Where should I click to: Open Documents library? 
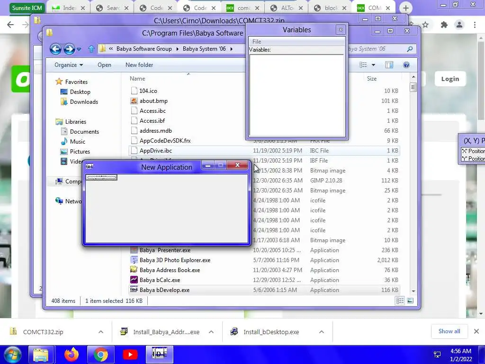84,132
